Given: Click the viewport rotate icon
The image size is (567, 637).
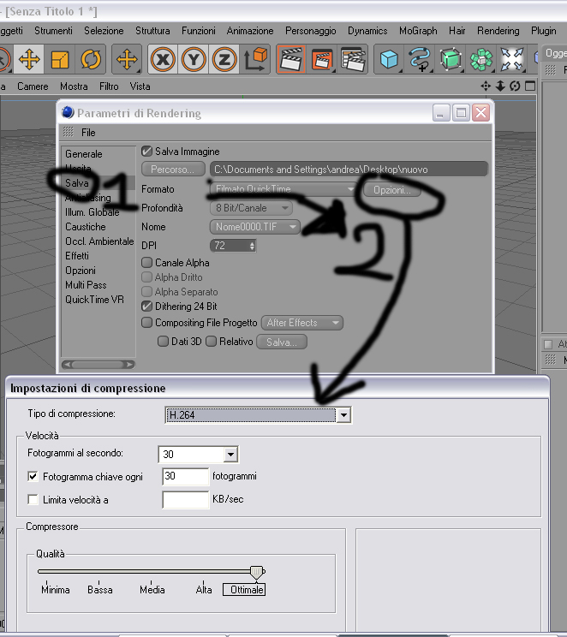Looking at the screenshot, I should point(515,86).
